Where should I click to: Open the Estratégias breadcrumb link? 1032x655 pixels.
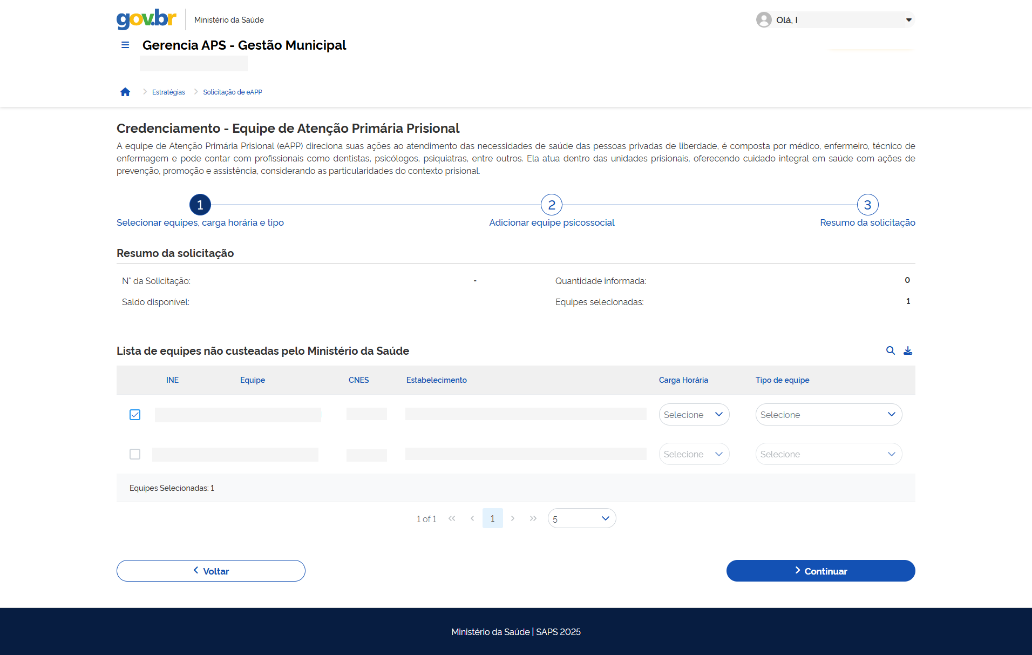coord(168,92)
